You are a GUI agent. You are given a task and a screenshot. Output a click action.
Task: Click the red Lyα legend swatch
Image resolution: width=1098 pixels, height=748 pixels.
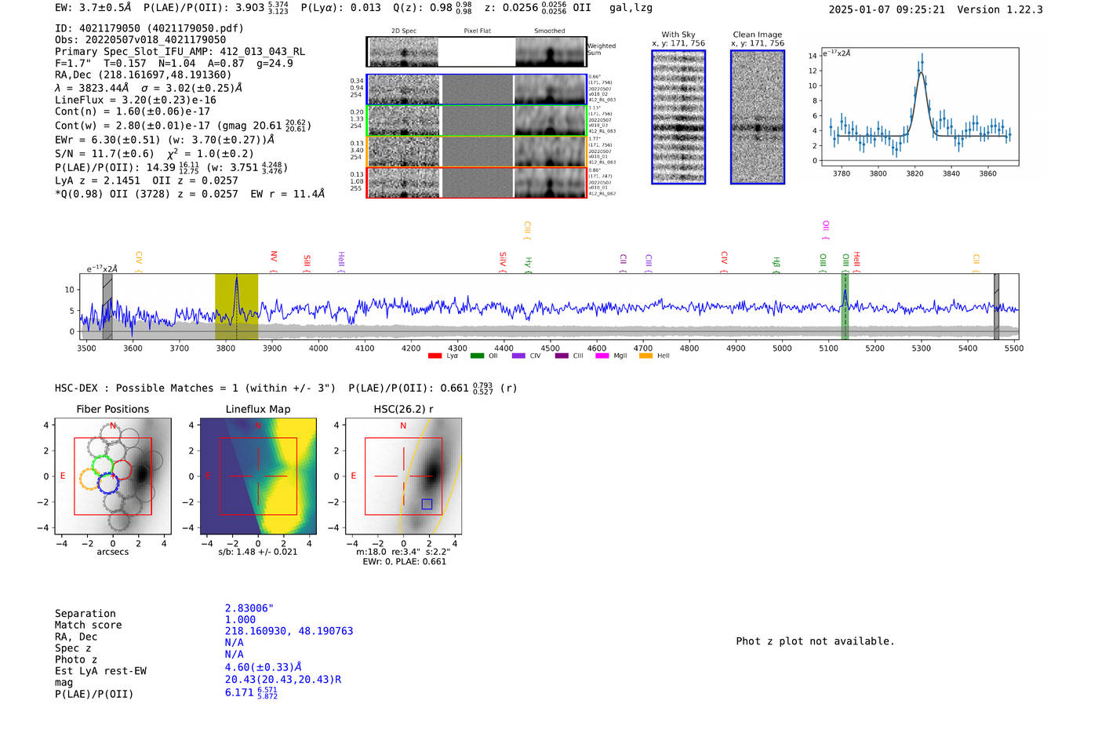click(434, 356)
